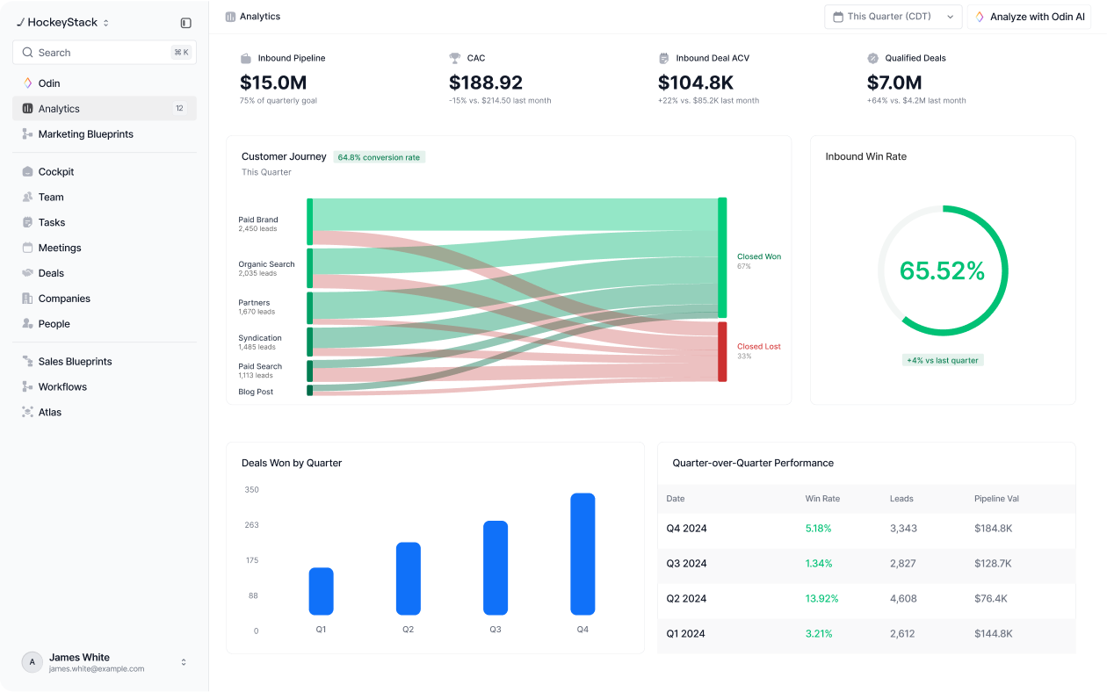Select the Closed Lost red node
This screenshot has width=1107, height=692.
pos(722,351)
